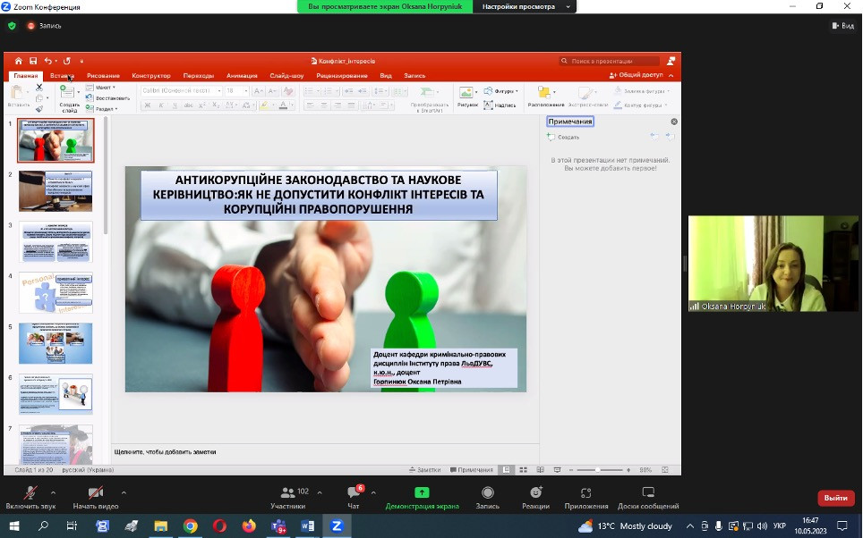Open Доски сообщений whiteboards
The image size is (863, 538).
pos(648,493)
